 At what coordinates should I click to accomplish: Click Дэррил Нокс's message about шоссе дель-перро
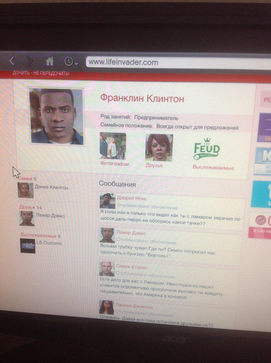pyautogui.click(x=170, y=217)
